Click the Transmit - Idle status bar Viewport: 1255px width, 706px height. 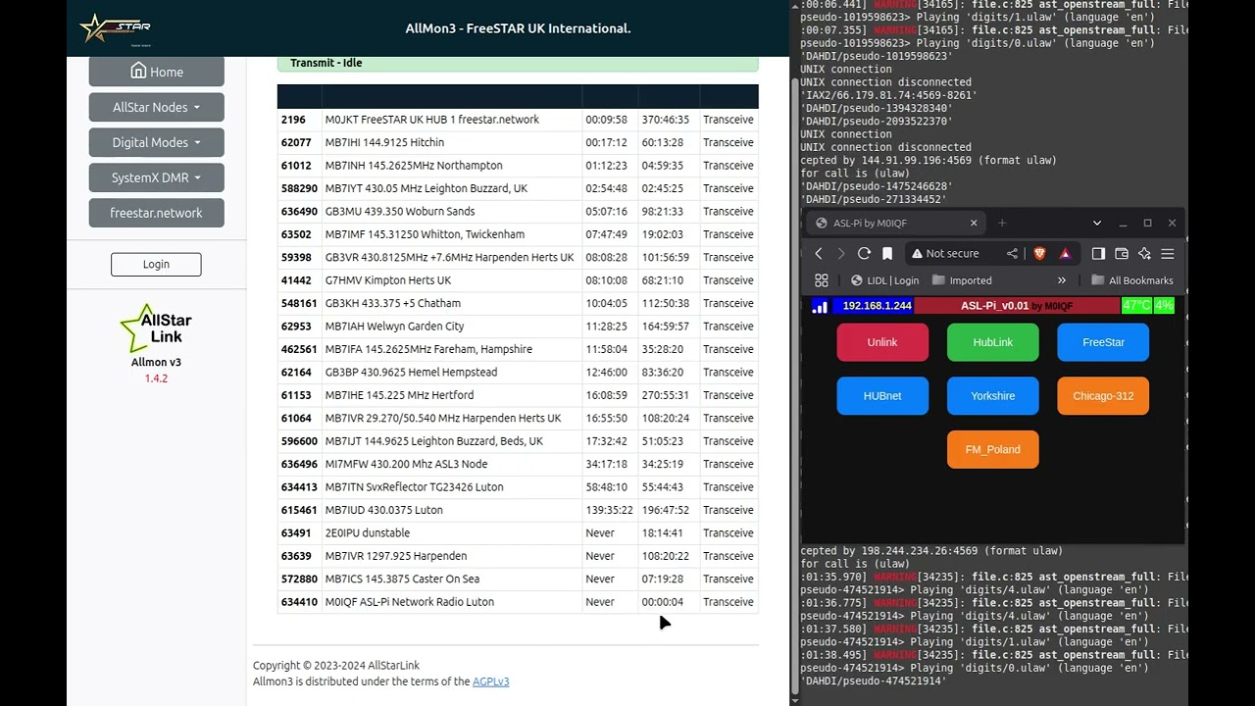pyautogui.click(x=518, y=63)
